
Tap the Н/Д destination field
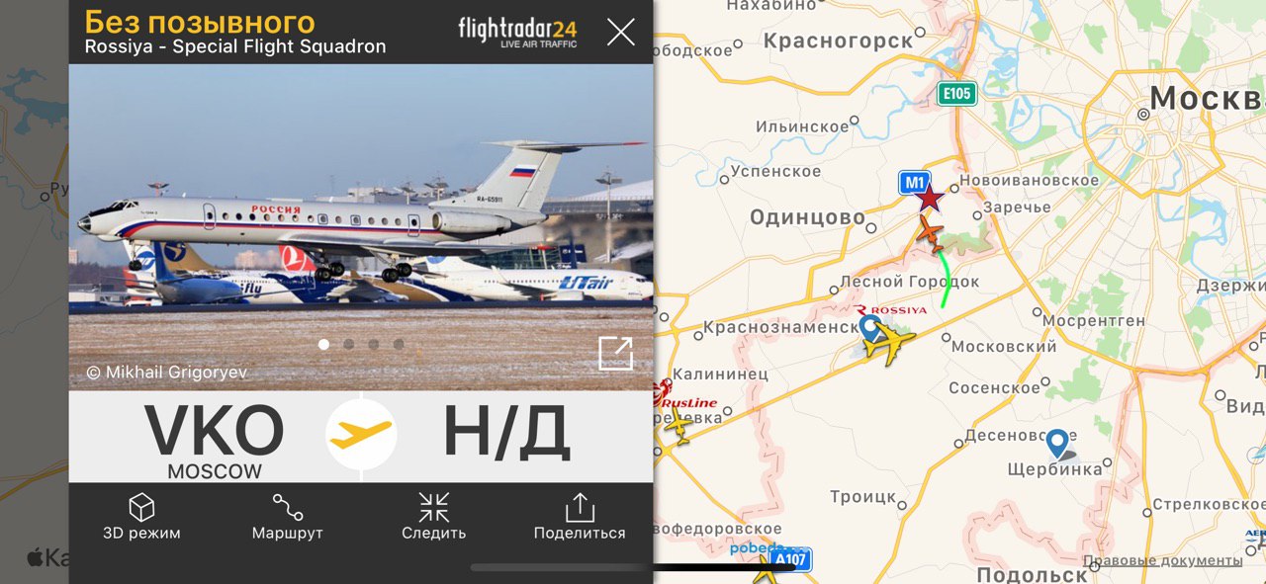[505, 433]
